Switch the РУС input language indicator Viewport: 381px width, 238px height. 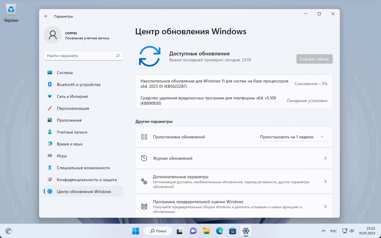click(334, 231)
